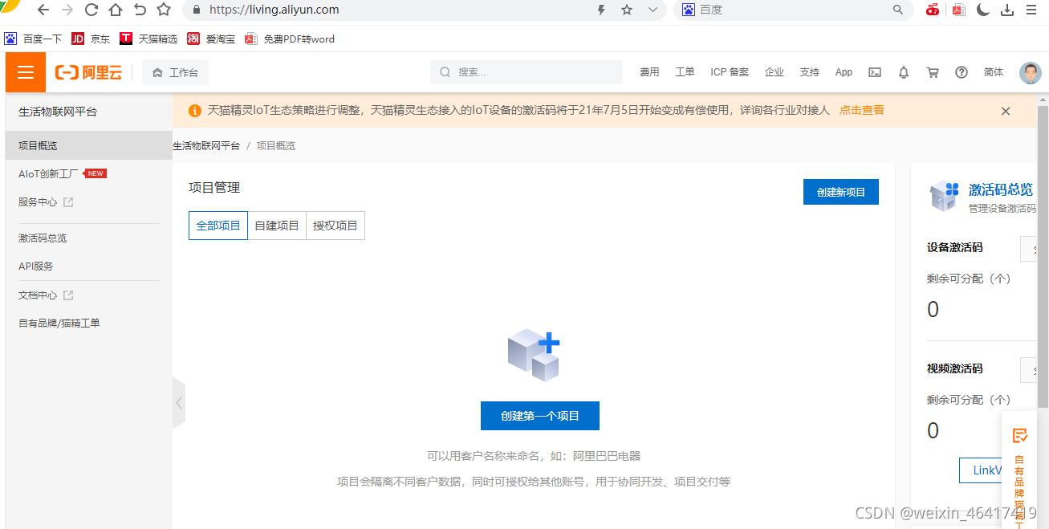Go back using the browser back arrow
This screenshot has width=1049, height=529.
coord(43,10)
